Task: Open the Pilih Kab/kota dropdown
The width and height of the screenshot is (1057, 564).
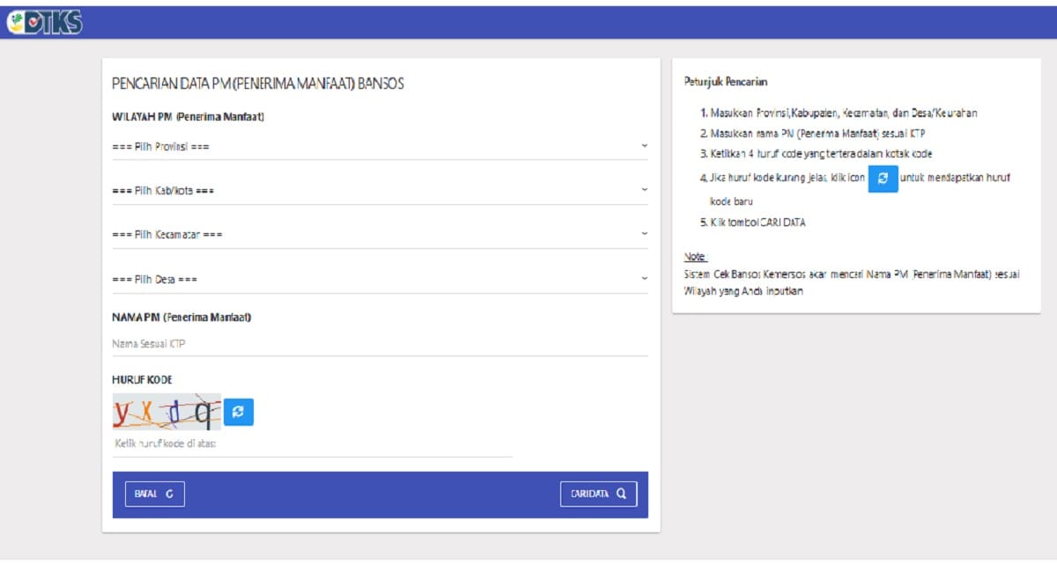Action: tap(380, 190)
